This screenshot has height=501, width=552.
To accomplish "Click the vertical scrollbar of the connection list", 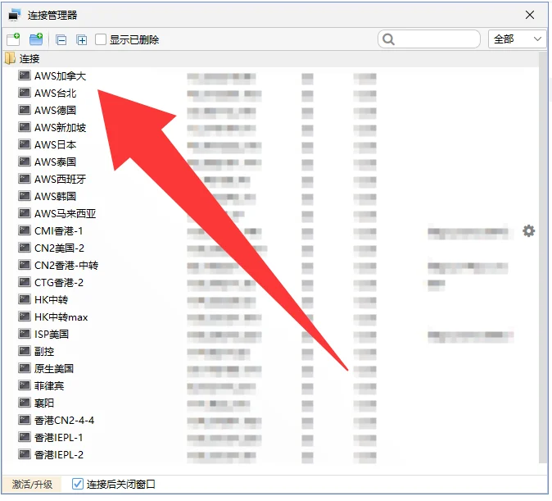I will coord(542,257).
